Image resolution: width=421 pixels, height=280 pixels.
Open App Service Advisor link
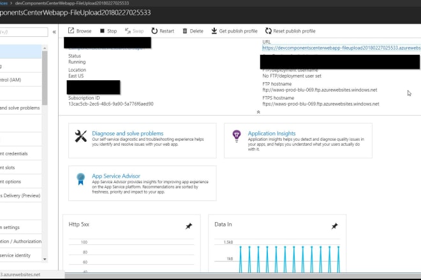(116, 176)
